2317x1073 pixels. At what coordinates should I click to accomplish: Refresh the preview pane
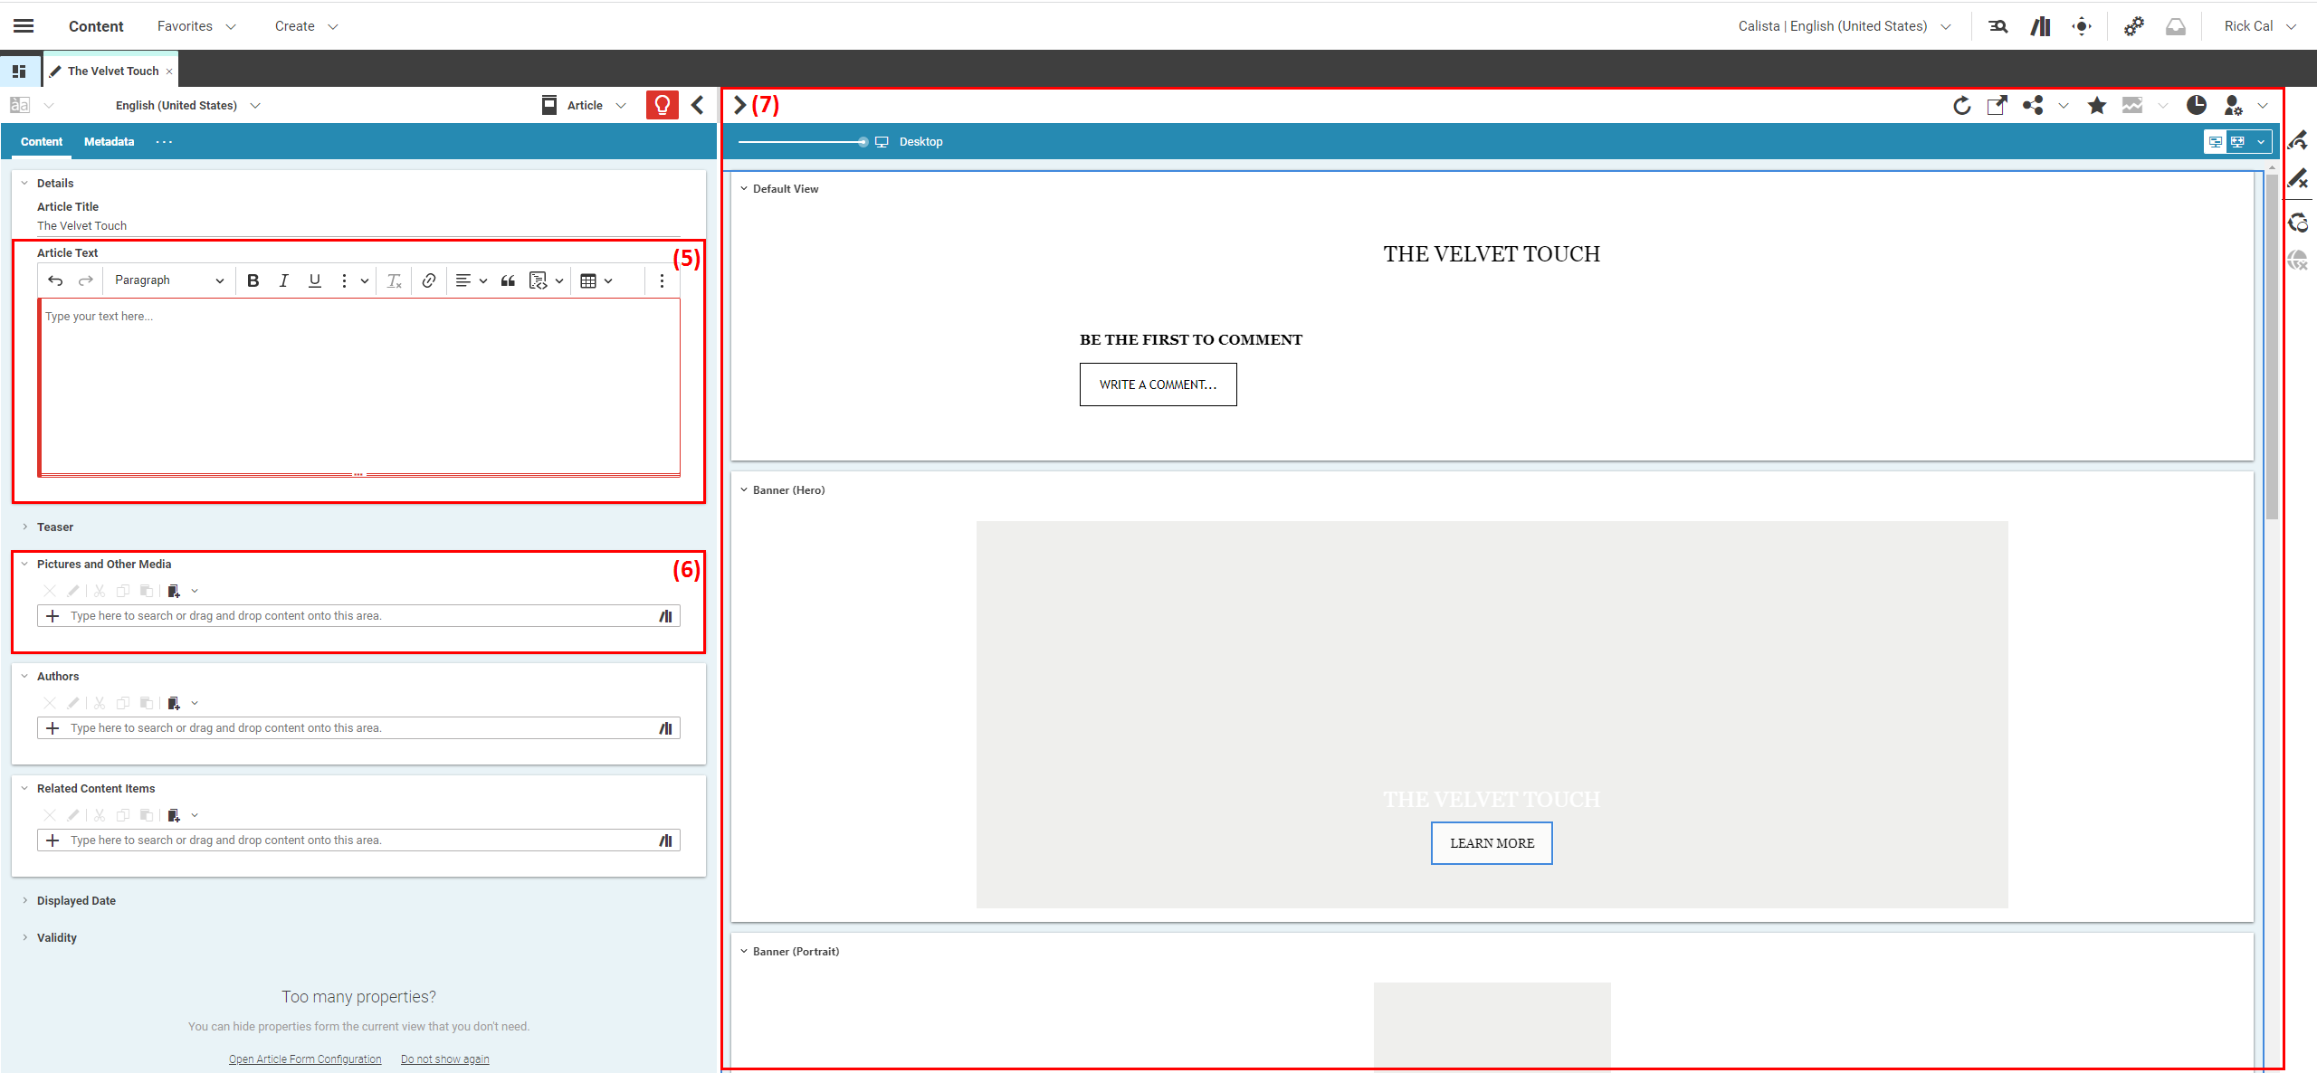(x=1960, y=105)
